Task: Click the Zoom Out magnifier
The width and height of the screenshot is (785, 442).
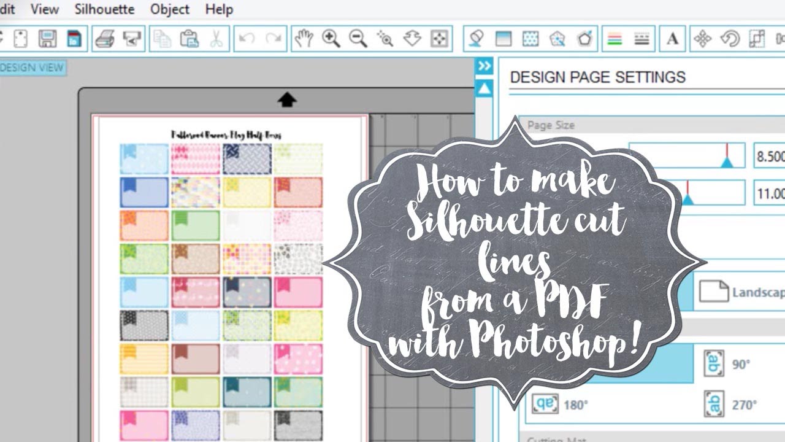Action: coord(358,39)
